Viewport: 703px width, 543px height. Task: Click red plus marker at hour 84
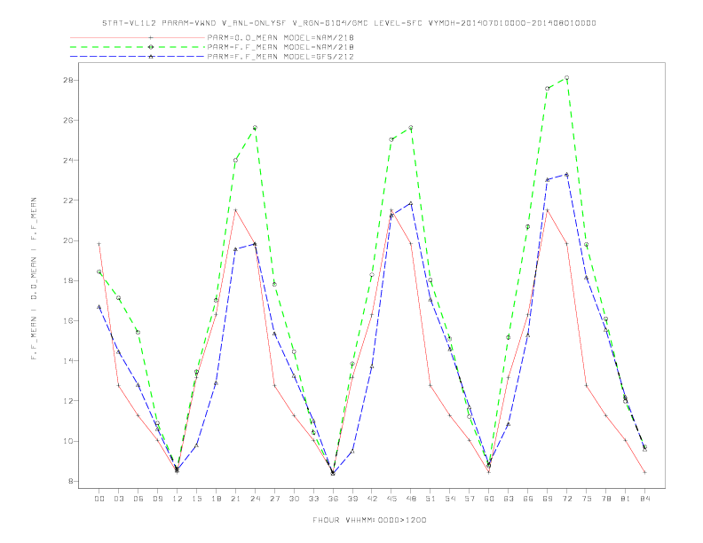644,472
